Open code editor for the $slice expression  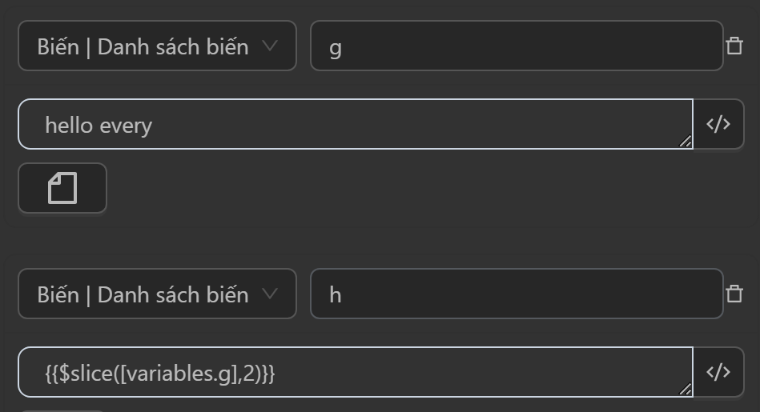point(718,372)
